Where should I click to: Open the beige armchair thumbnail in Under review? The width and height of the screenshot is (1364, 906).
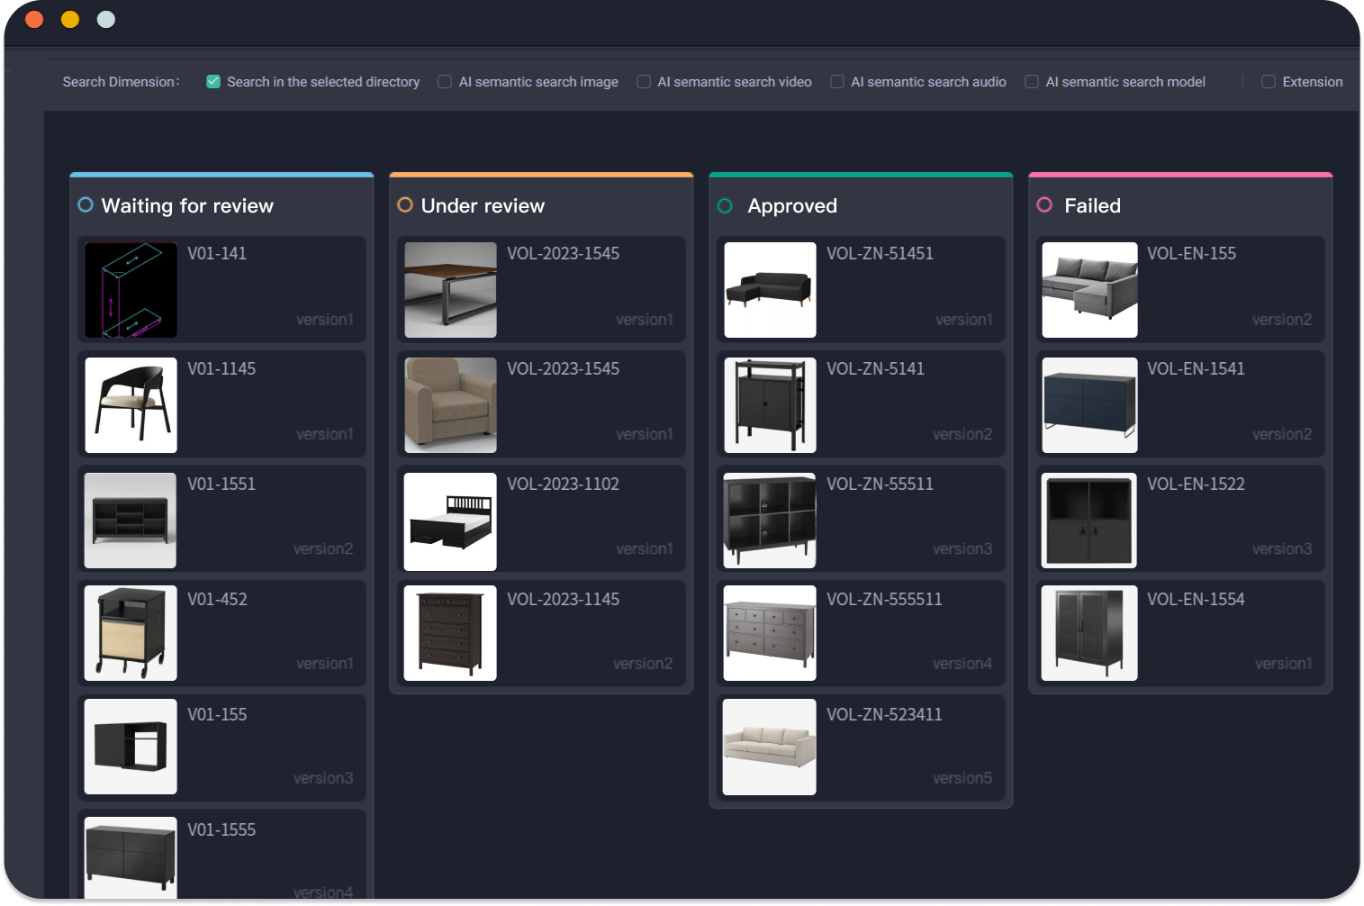(x=450, y=405)
